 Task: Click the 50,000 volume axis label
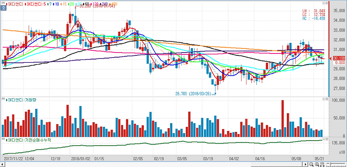(340, 118)
